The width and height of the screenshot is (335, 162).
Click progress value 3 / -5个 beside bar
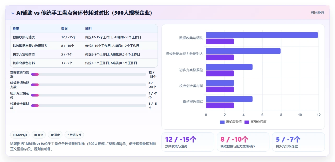coord(153,106)
